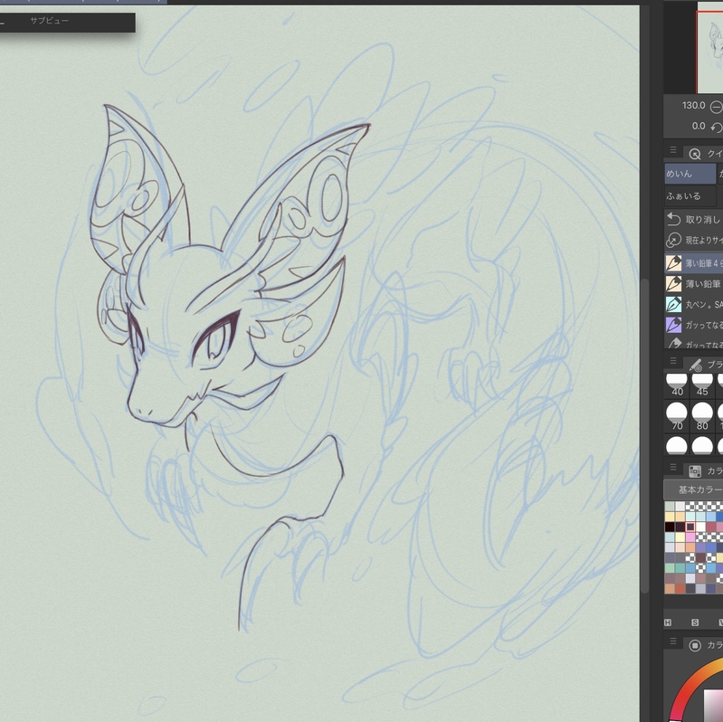The image size is (723, 722).
Task: Open the Color Wheel panel menu (hamburger)
Action: (x=673, y=641)
